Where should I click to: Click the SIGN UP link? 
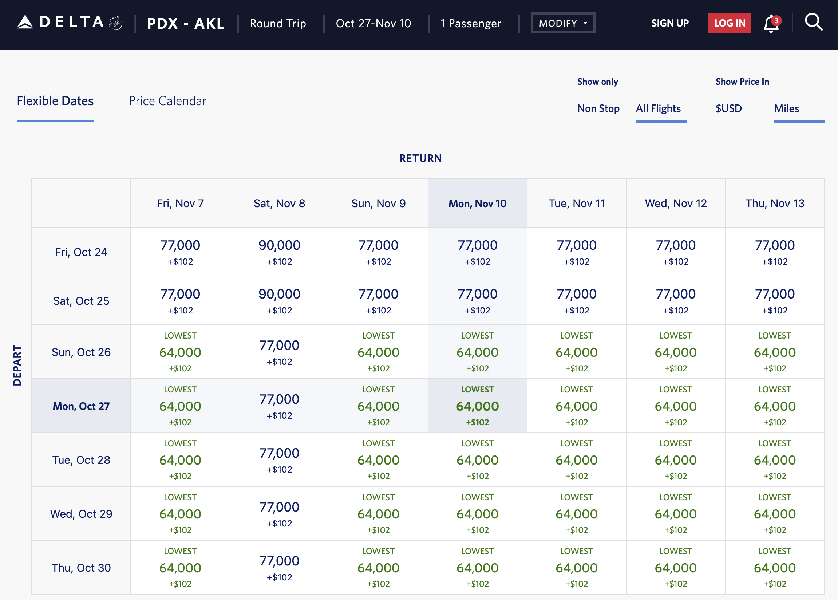pos(669,23)
